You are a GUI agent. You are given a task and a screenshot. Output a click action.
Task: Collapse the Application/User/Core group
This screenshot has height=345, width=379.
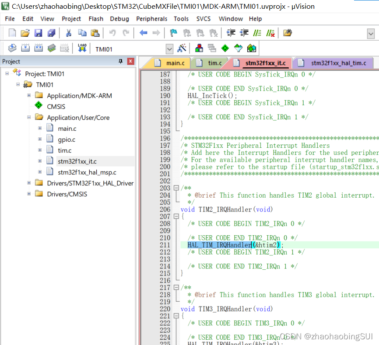pos(29,117)
